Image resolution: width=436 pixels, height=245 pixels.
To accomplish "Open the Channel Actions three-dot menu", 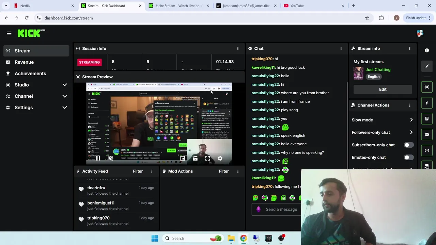I will (410, 105).
